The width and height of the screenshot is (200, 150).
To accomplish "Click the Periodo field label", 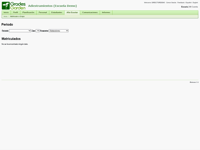I will [5, 31].
